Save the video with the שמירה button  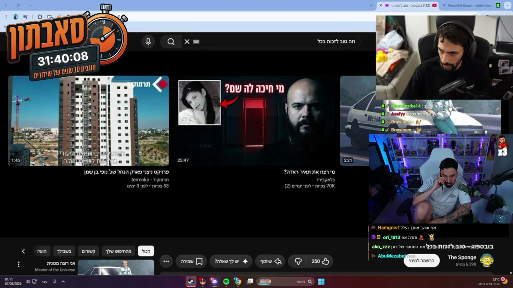(191, 261)
